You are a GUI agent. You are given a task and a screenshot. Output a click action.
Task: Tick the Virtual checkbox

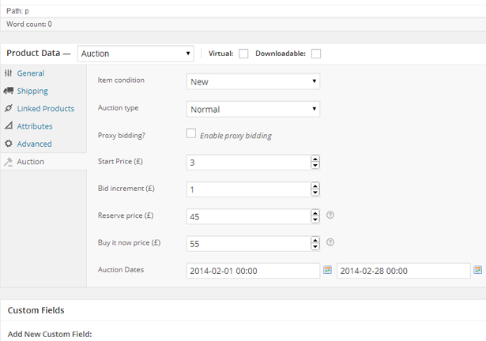coord(243,54)
